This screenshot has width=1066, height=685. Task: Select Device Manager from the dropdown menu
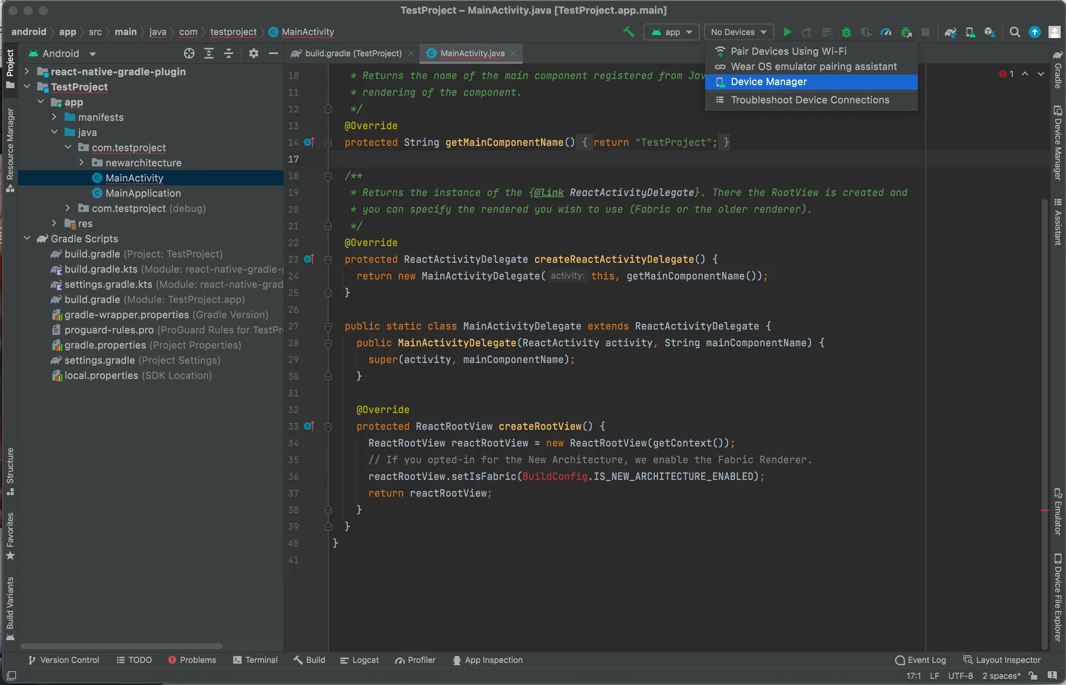(x=768, y=82)
